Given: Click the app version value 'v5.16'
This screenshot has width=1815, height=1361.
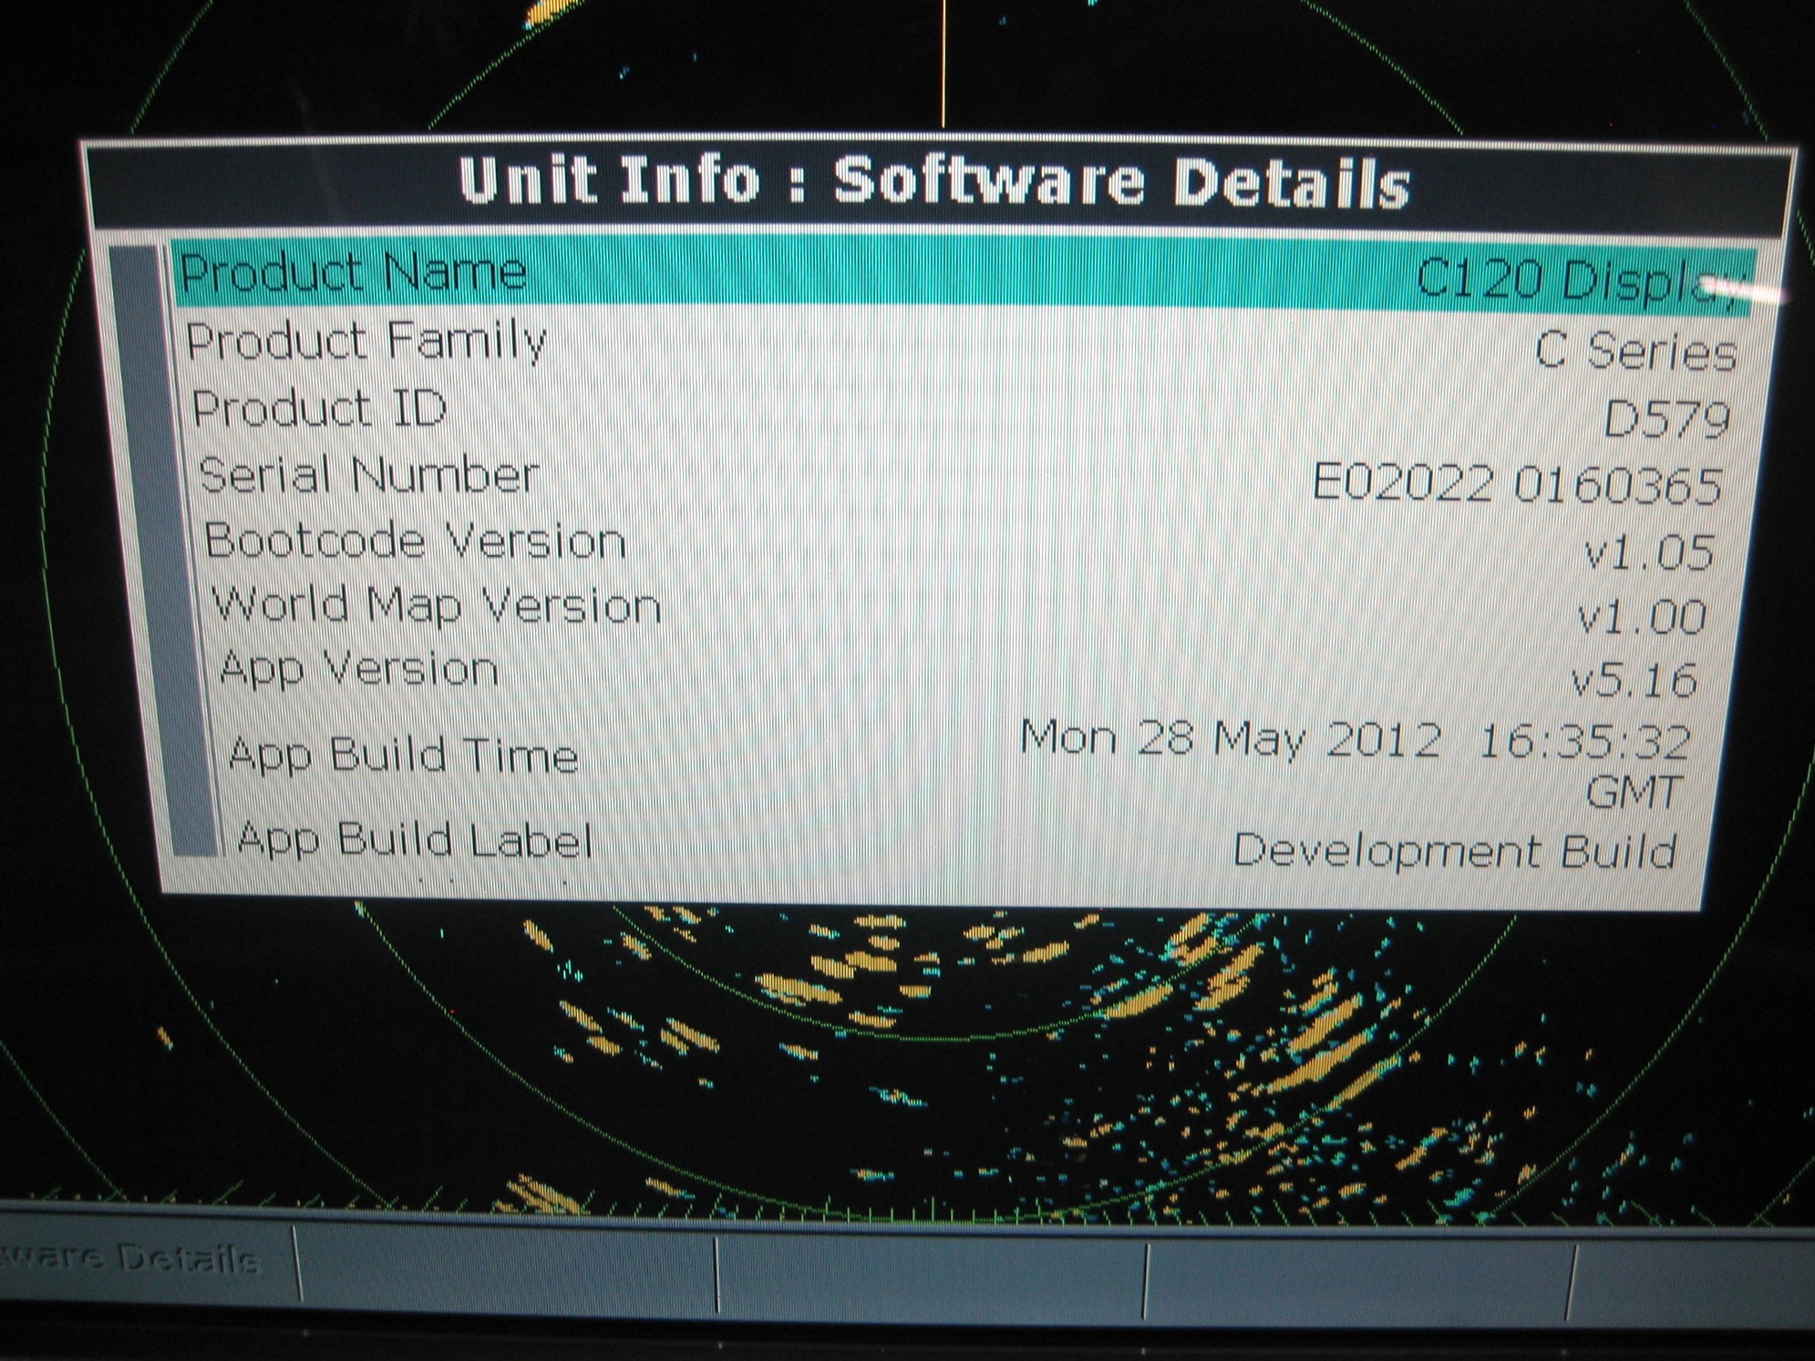Looking at the screenshot, I should tap(1634, 681).
